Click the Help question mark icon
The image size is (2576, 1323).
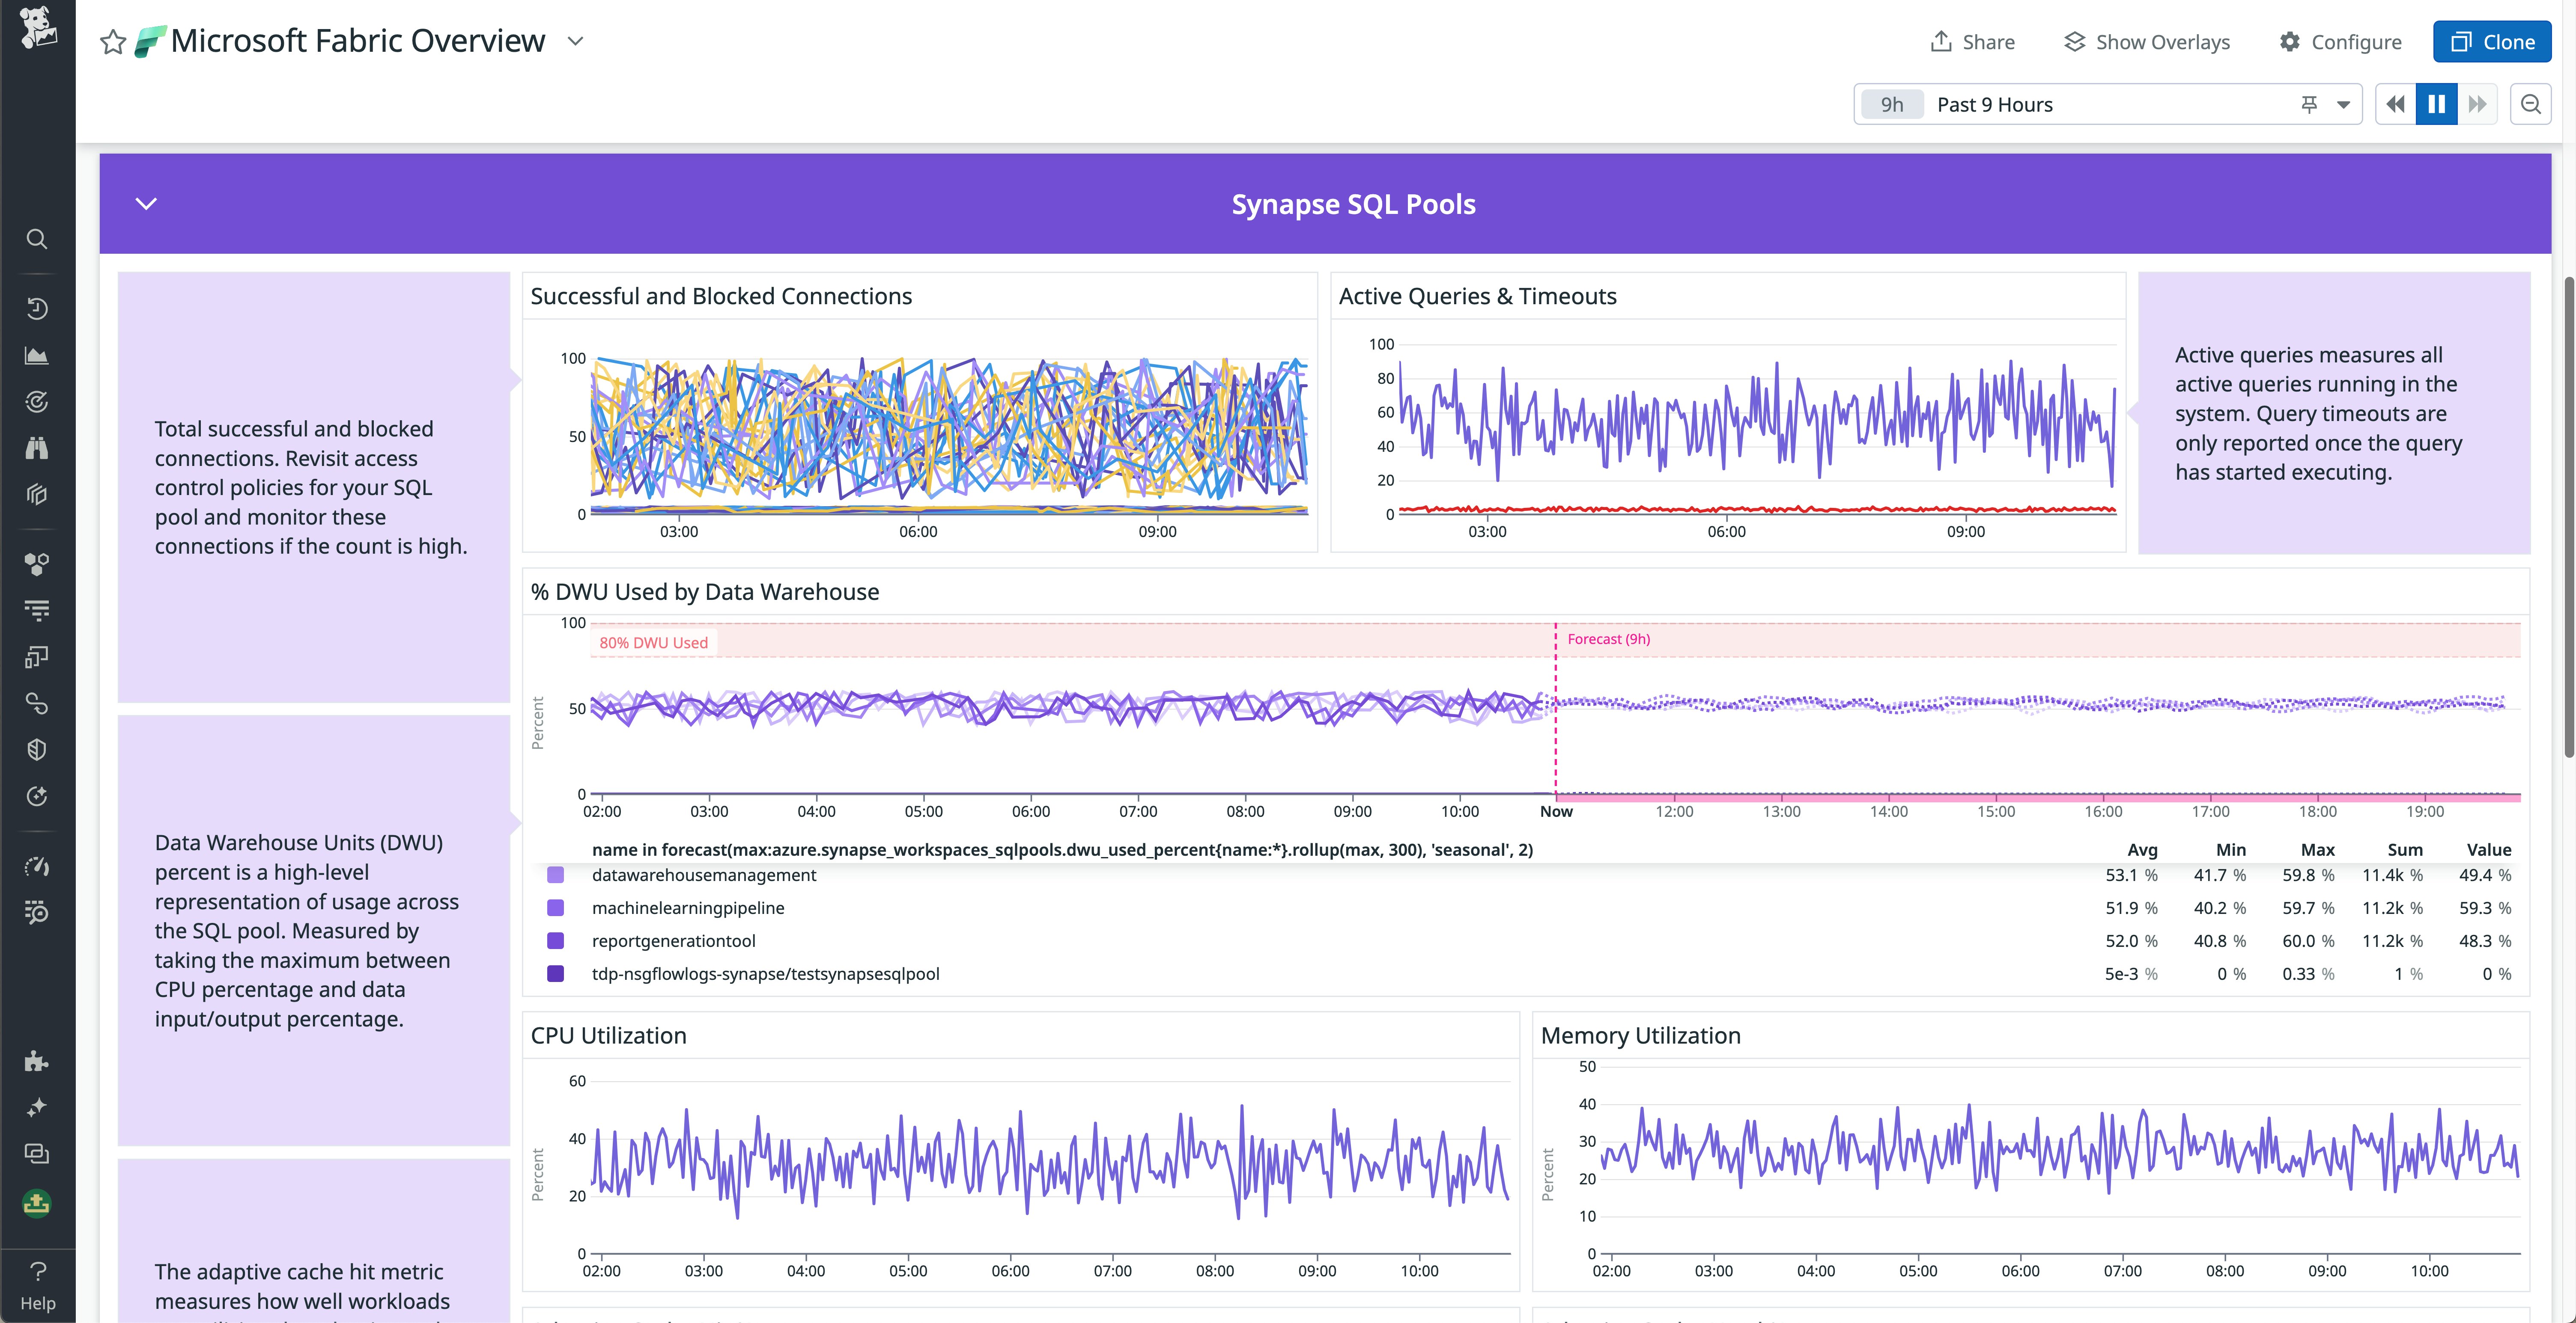[x=38, y=1271]
